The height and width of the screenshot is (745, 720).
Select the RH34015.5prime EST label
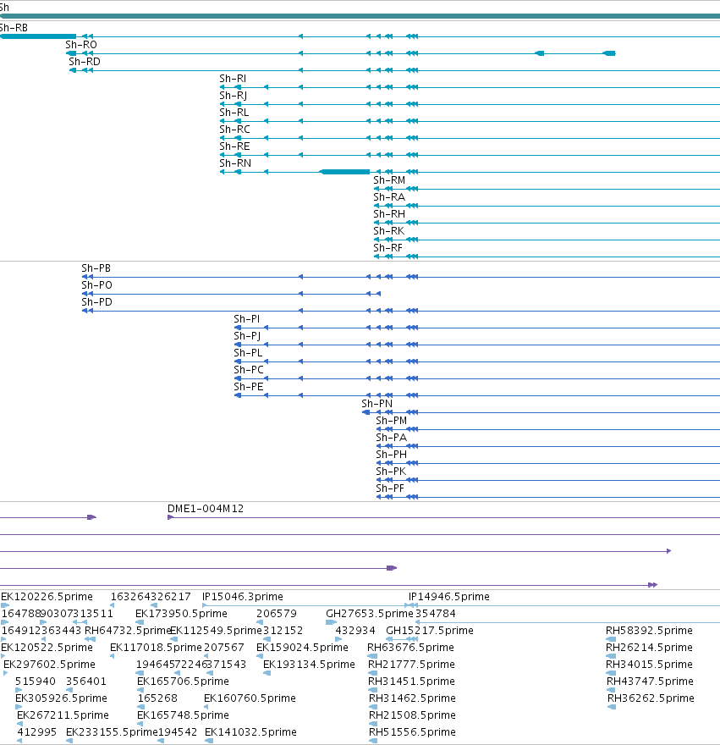pos(649,665)
